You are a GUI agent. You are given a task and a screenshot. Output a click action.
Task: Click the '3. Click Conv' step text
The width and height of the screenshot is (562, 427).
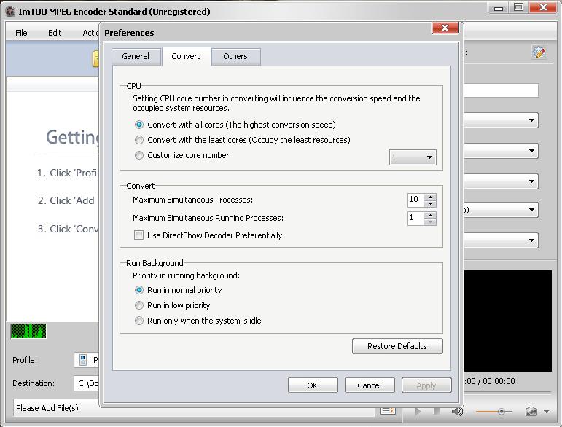pos(68,230)
